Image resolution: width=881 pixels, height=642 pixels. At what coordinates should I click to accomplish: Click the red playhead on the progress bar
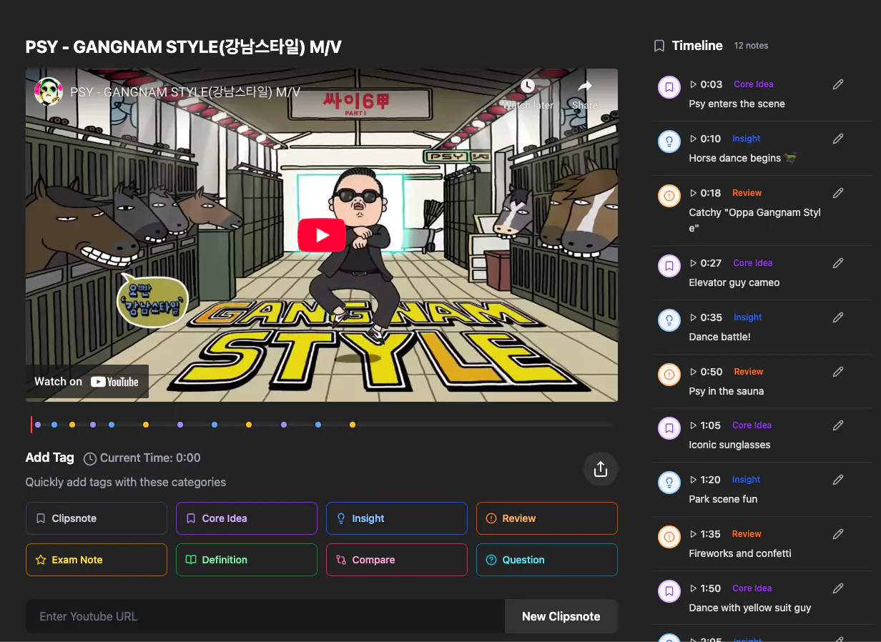[x=31, y=425]
